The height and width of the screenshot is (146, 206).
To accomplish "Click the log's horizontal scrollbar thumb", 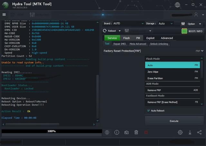I will pyautogui.click(x=32, y=124).
